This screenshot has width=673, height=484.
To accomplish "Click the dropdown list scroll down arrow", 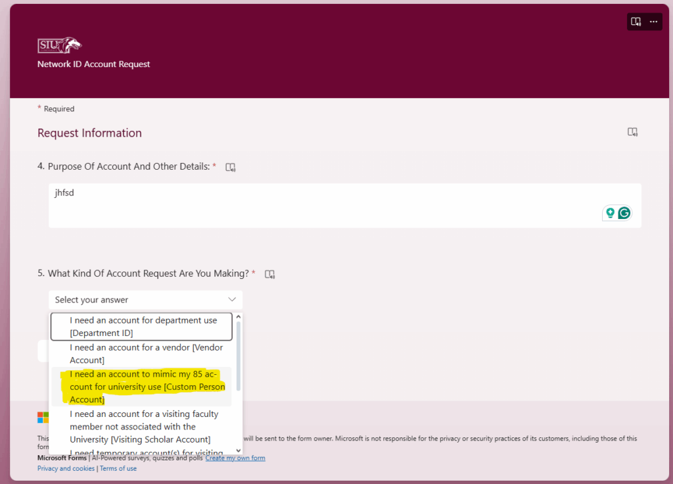I will tap(239, 450).
